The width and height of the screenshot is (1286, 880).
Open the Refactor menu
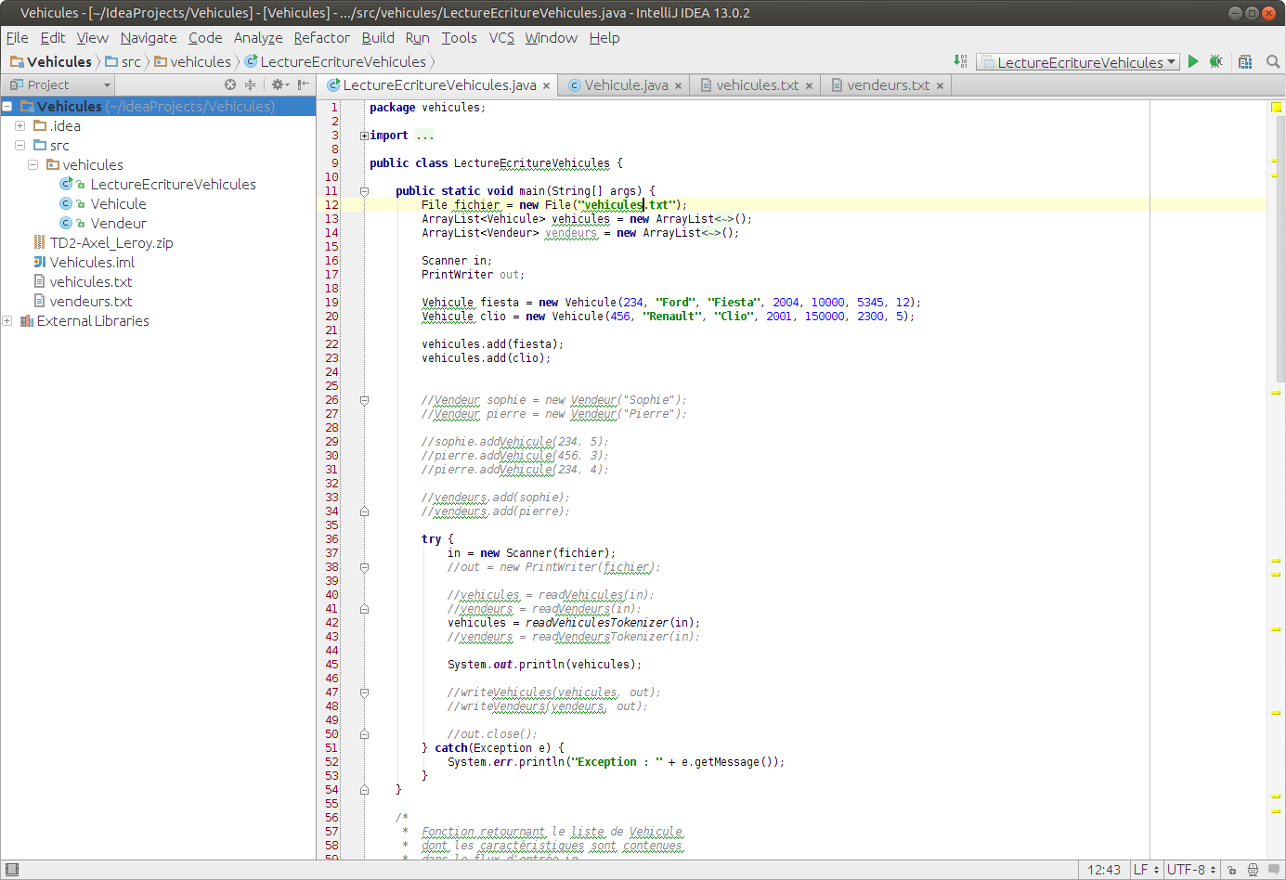pyautogui.click(x=321, y=38)
